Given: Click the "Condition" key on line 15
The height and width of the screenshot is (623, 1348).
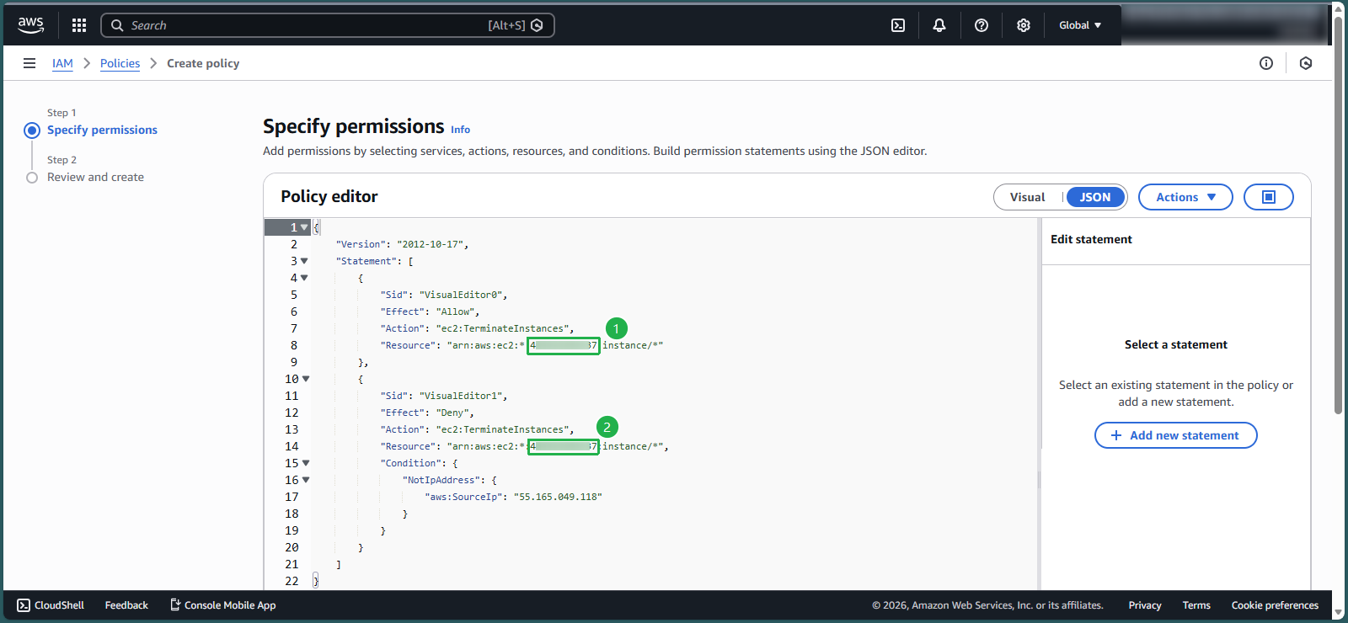Looking at the screenshot, I should (x=410, y=463).
